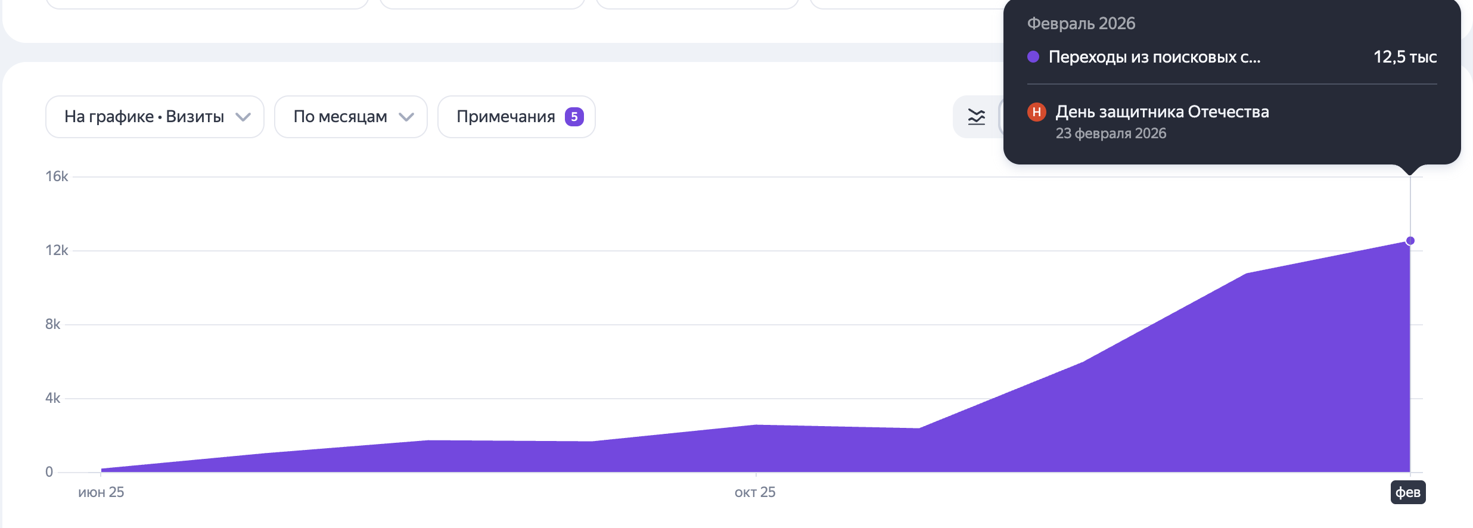Click the purple series dot in tooltip
The image size is (1473, 528).
coord(1033,57)
